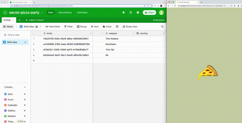
Task: Open the notifications bell icon
Action: [123, 12]
